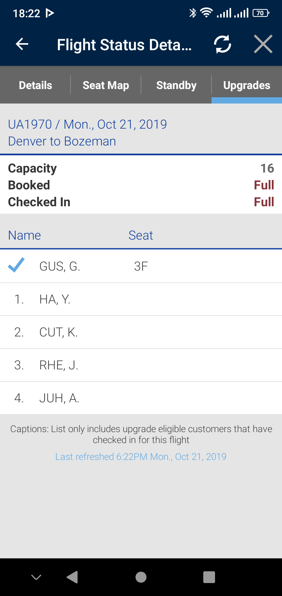Open recent apps with square button

coord(209,577)
